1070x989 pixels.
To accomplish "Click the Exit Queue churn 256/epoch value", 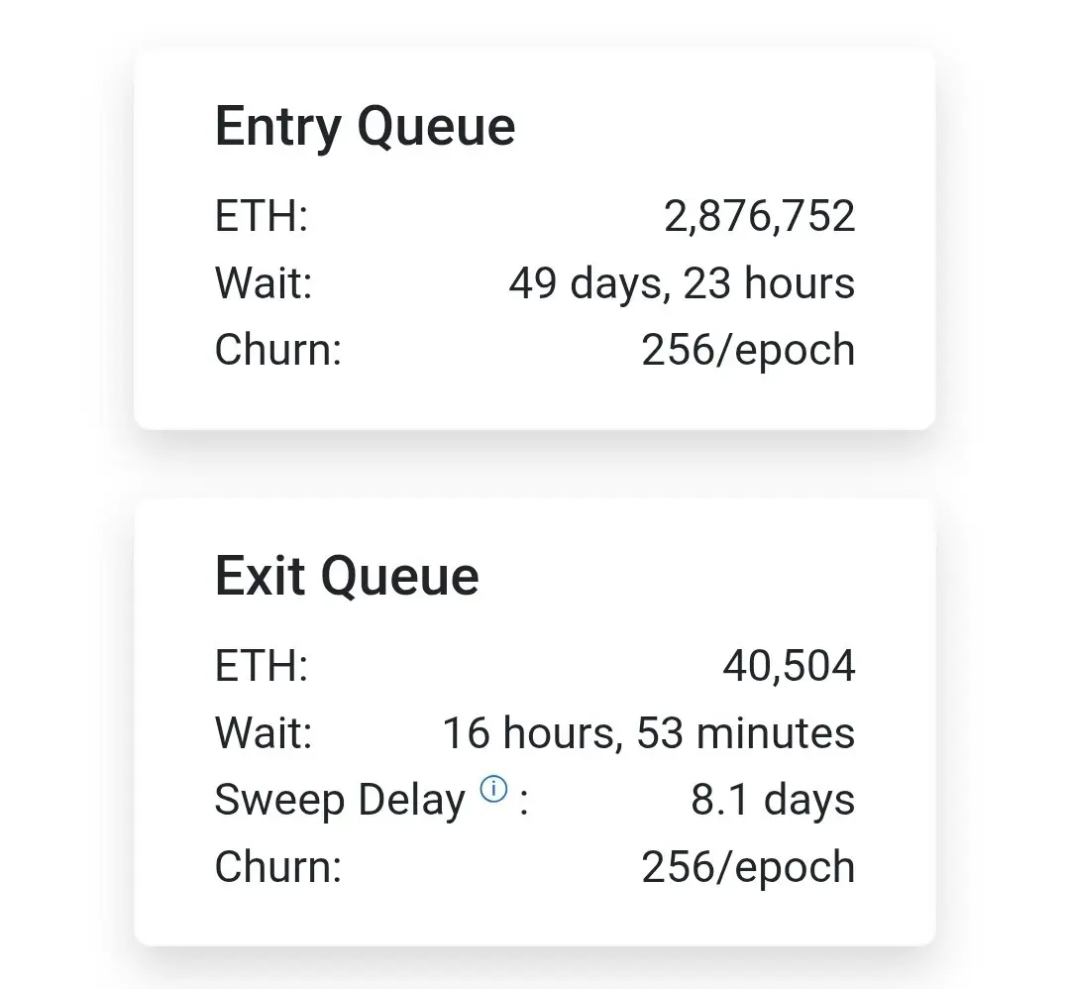I will click(748, 867).
